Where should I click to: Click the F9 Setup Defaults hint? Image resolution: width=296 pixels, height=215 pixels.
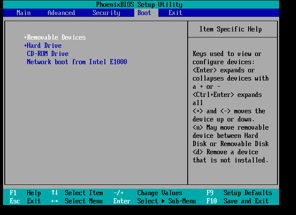coord(239,193)
